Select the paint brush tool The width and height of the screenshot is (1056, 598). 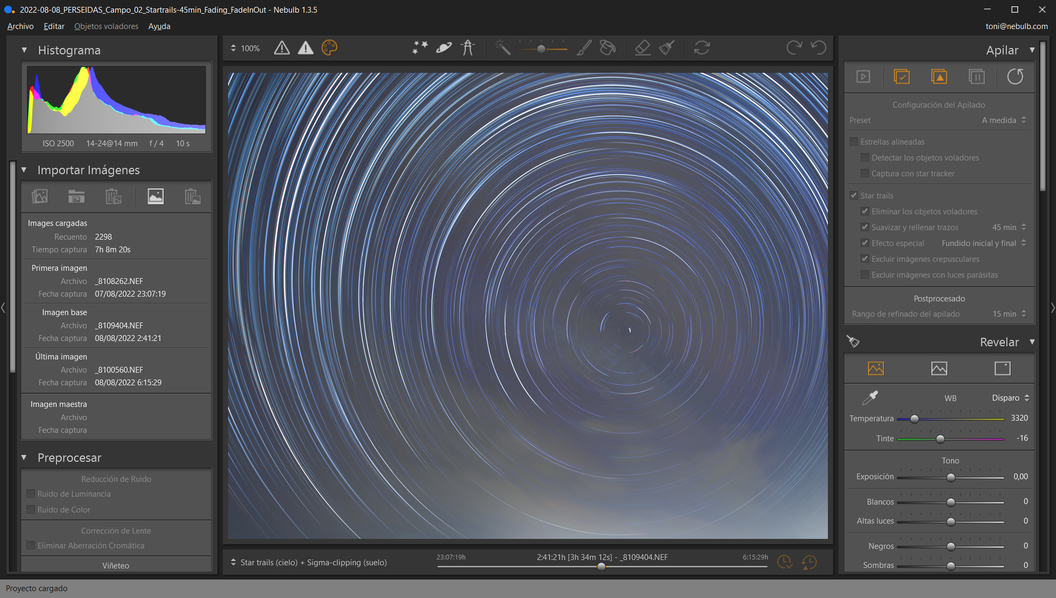(584, 48)
